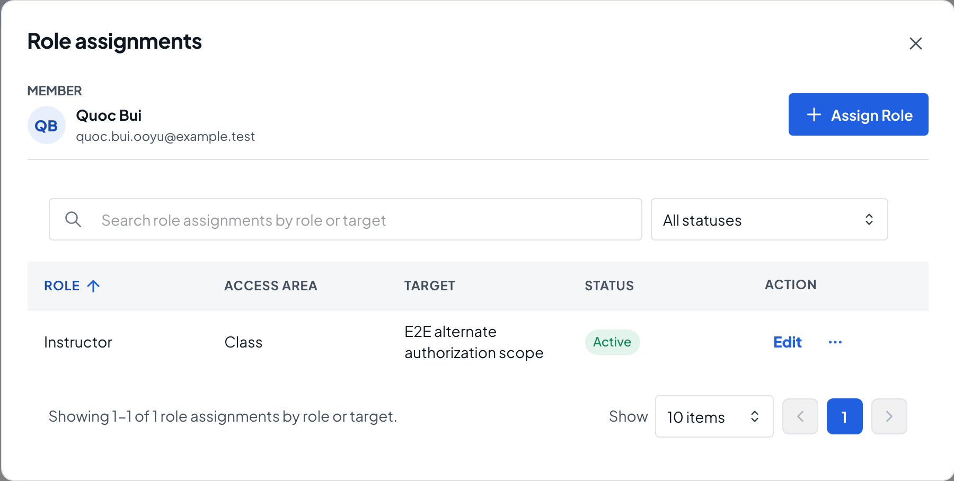Select page 1 in pagination
This screenshot has height=481, width=954.
(x=845, y=416)
